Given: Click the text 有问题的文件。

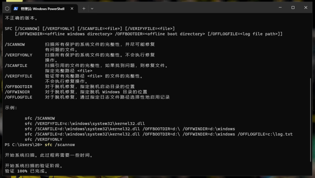Looking at the screenshot, I should click(61, 50).
